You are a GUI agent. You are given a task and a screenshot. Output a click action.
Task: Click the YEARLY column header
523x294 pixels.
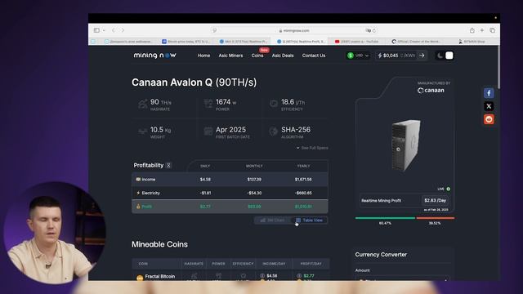[303, 166]
